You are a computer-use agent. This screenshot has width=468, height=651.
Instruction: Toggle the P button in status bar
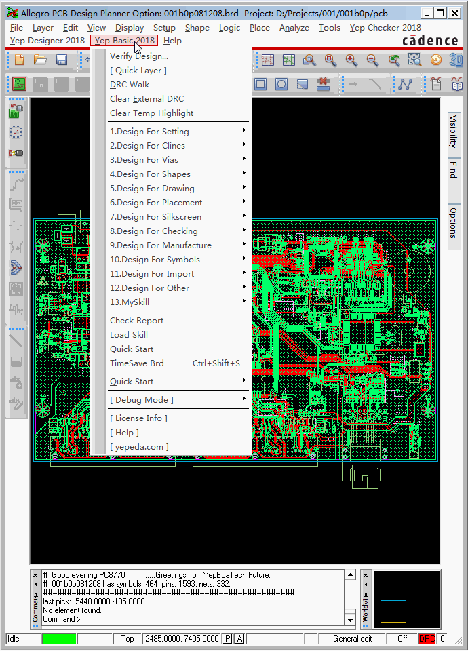click(x=227, y=639)
